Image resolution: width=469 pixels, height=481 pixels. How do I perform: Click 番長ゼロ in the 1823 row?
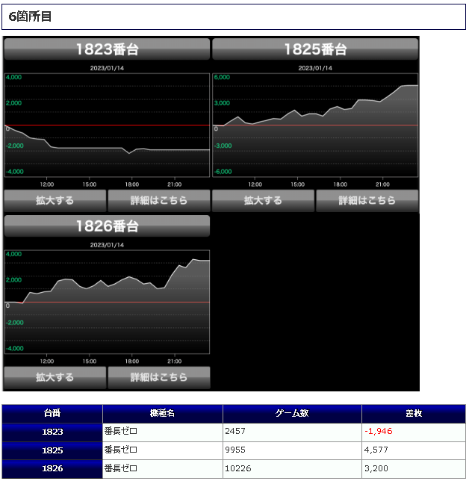click(120, 431)
